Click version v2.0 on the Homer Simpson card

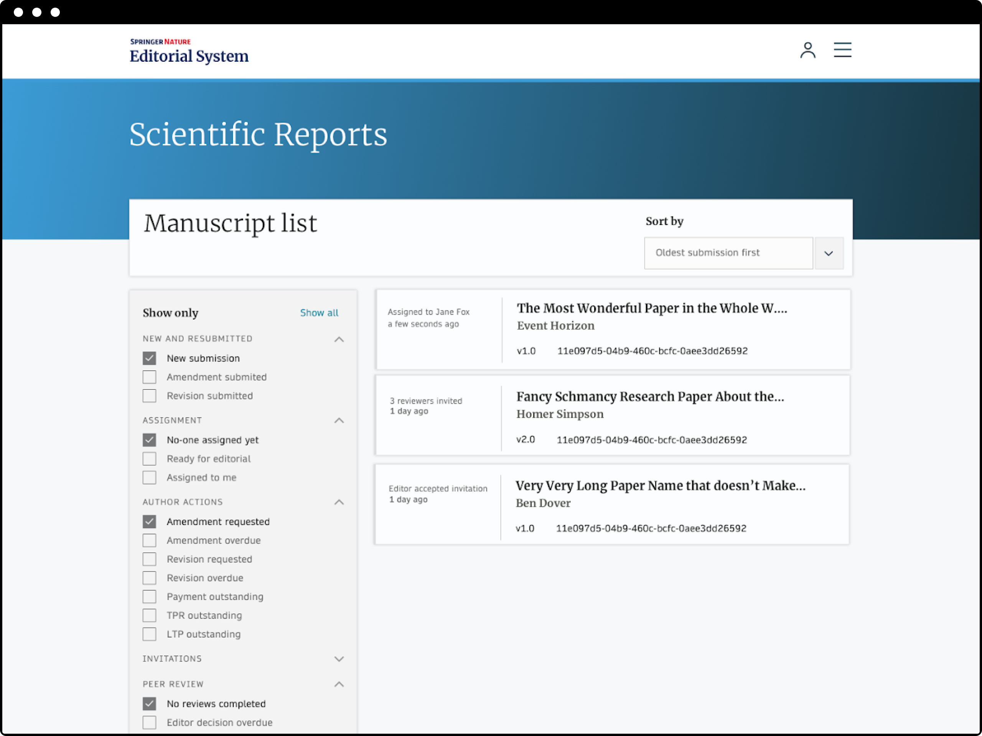525,440
